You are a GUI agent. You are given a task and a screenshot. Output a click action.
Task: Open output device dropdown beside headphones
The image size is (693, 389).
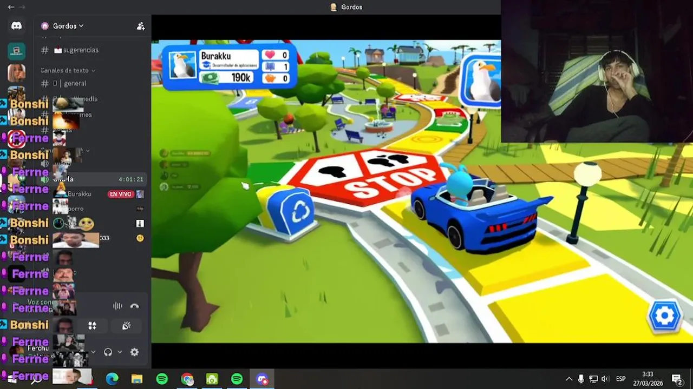click(120, 352)
